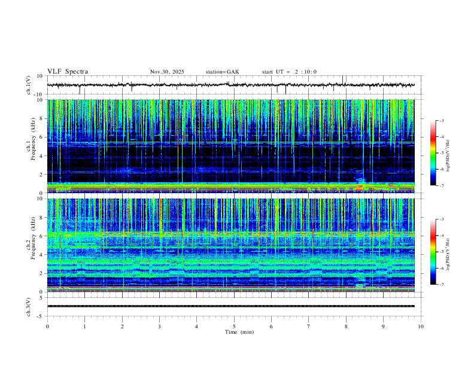Click the date label "Nov.30, 2025"
Viewport: 474px width, 366px height.
pyautogui.click(x=167, y=72)
